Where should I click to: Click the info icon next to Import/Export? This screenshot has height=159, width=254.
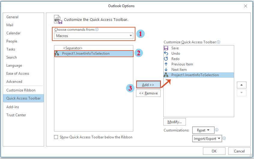tap(224, 138)
